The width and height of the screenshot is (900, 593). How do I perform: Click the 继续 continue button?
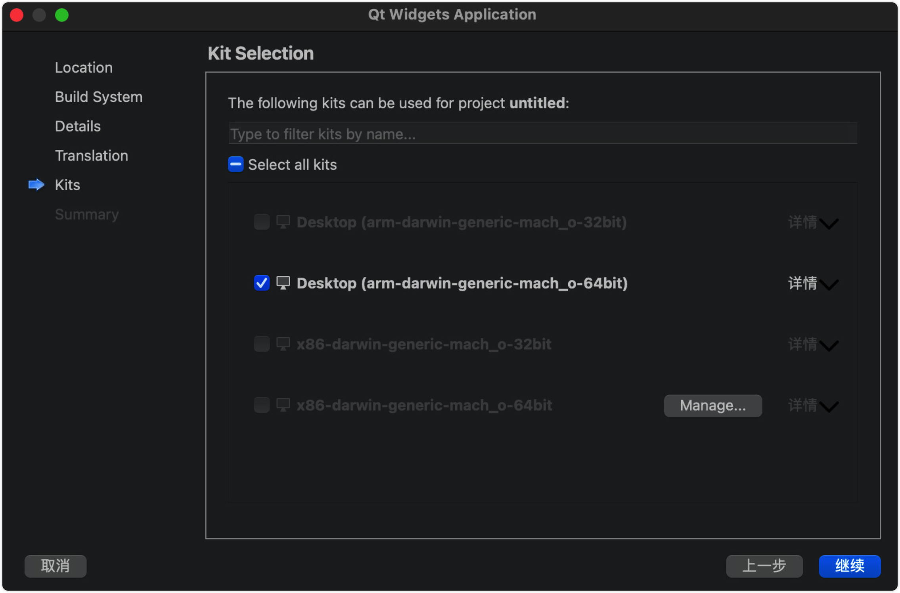point(849,566)
